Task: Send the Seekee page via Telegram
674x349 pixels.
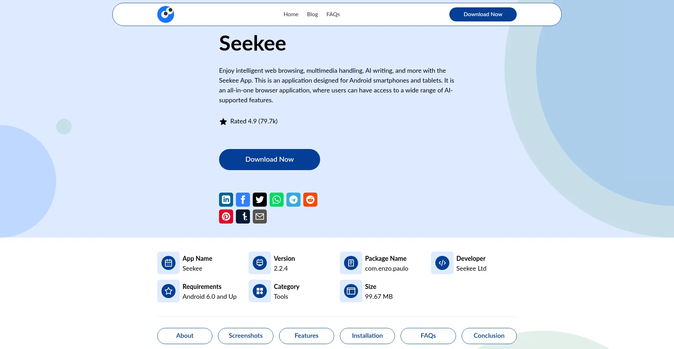Action: pos(293,199)
